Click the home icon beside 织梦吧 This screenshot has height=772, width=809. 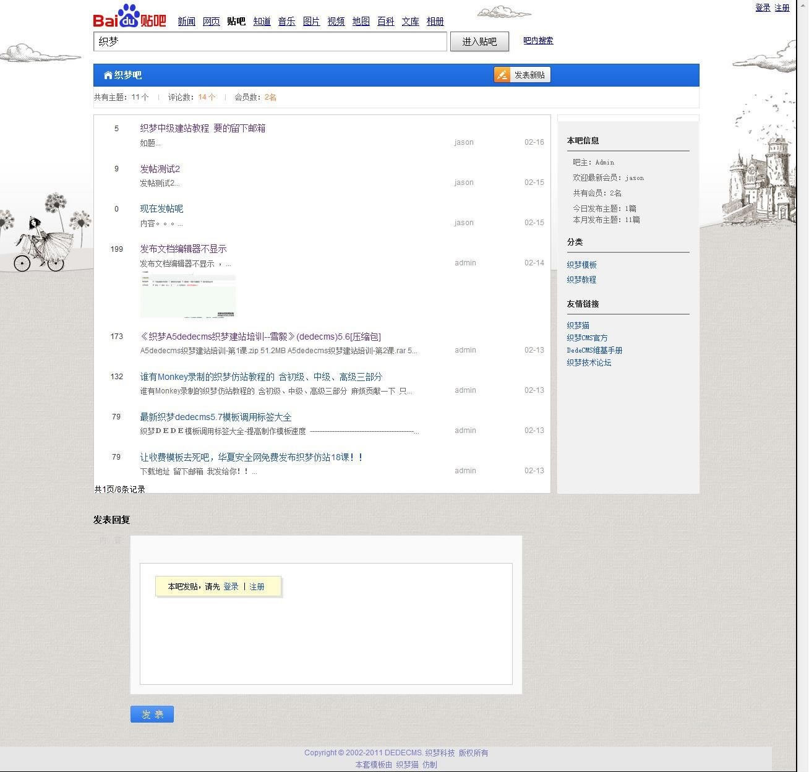click(x=108, y=75)
